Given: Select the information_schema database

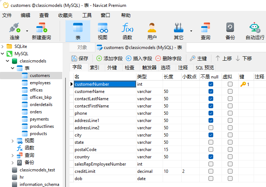Looking at the screenshot, I should (x=39, y=184).
